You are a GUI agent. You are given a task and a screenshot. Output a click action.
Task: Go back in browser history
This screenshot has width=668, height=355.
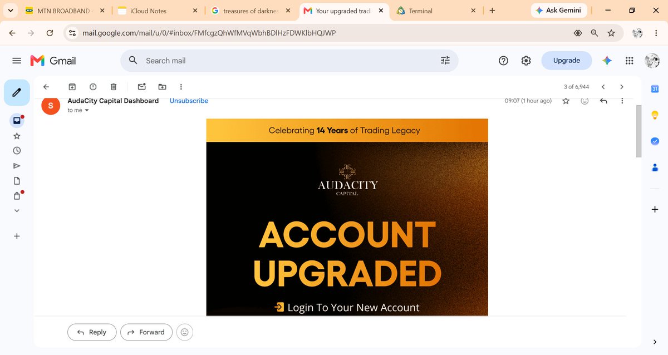point(12,33)
